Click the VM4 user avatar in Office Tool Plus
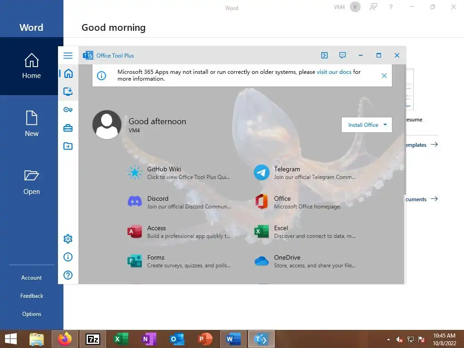This screenshot has width=464, height=348. pos(107,125)
